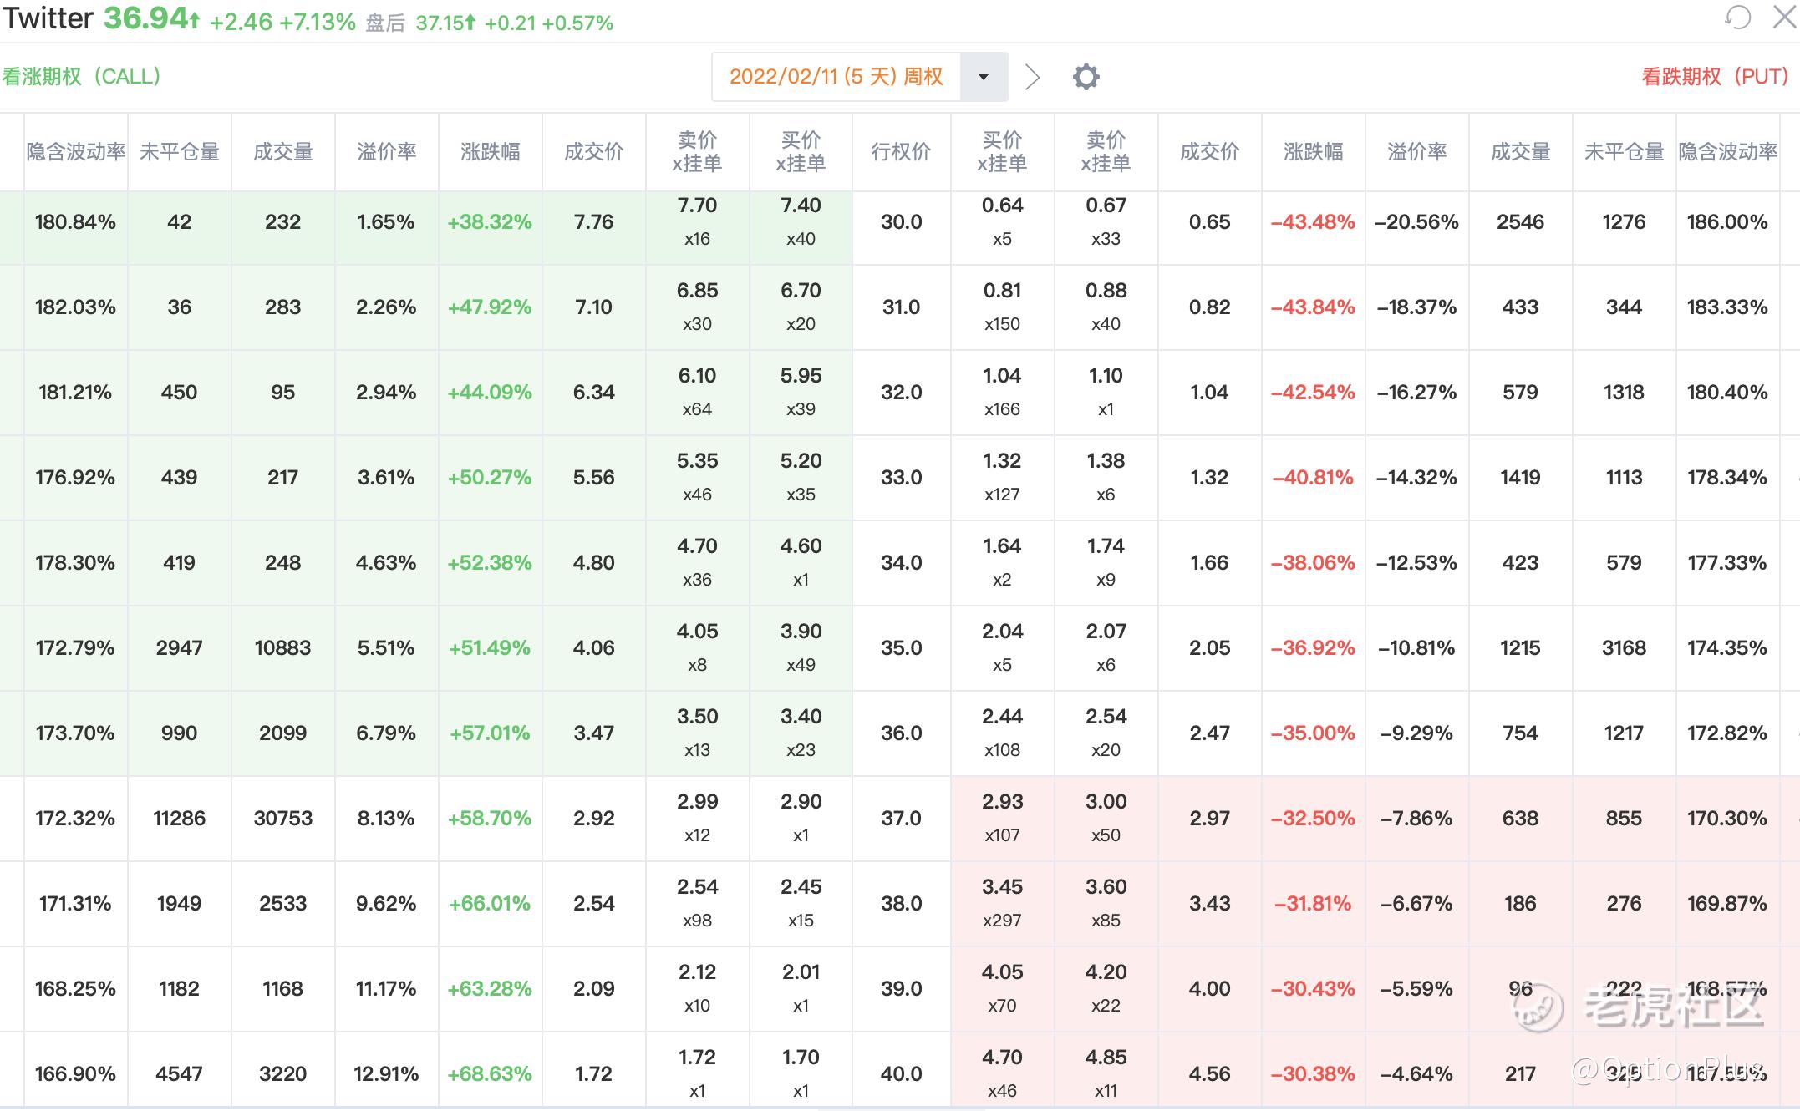Click put implied volatility 186.00% cell

1727,222
